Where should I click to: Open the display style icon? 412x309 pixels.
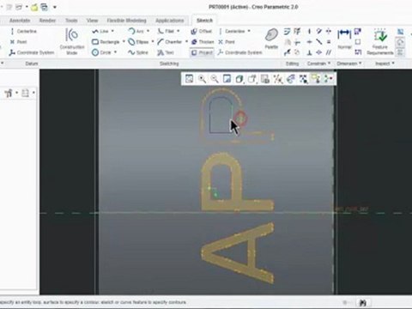pos(239,79)
